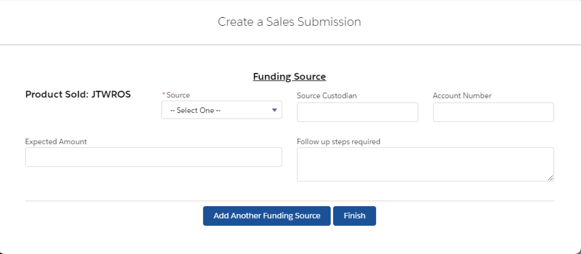Select the Expected Amount text box
This screenshot has width=581, height=254.
coord(154,157)
